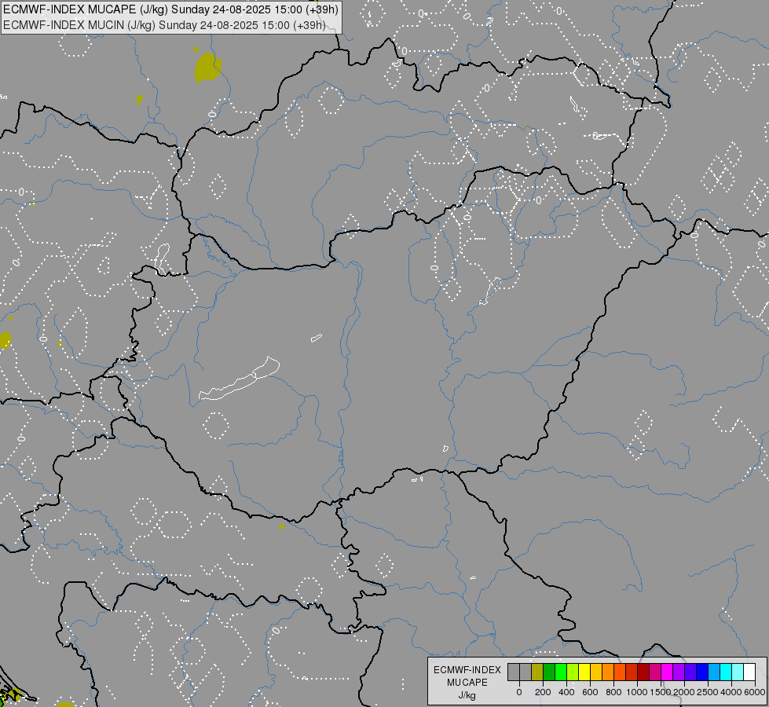Select the cyan legend swatch
This screenshot has height=707, width=769.
tap(727, 672)
